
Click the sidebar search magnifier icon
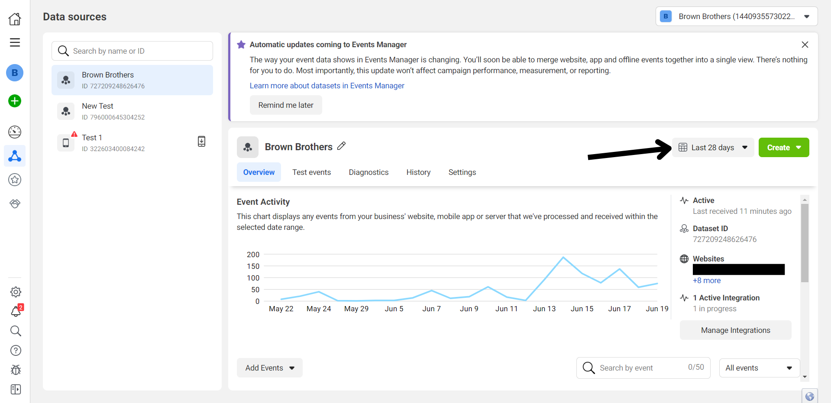click(x=16, y=331)
